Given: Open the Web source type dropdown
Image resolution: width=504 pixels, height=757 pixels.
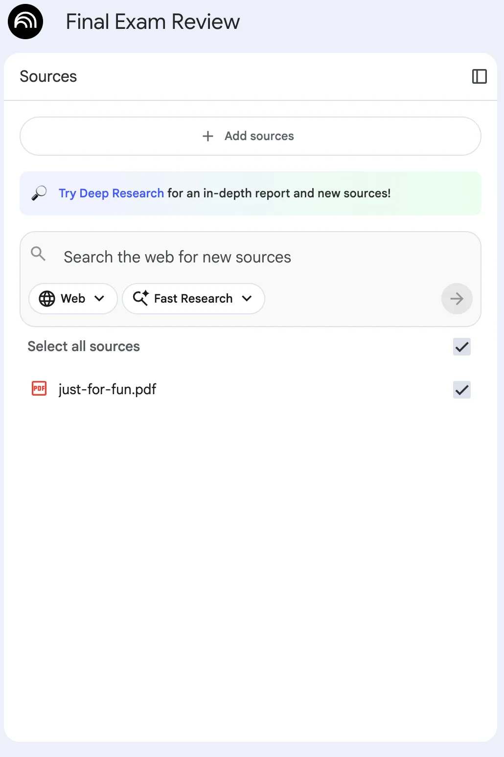Looking at the screenshot, I should tap(100, 299).
